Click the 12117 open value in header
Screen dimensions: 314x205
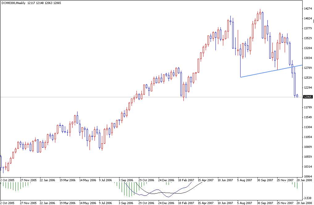coord(31,3)
